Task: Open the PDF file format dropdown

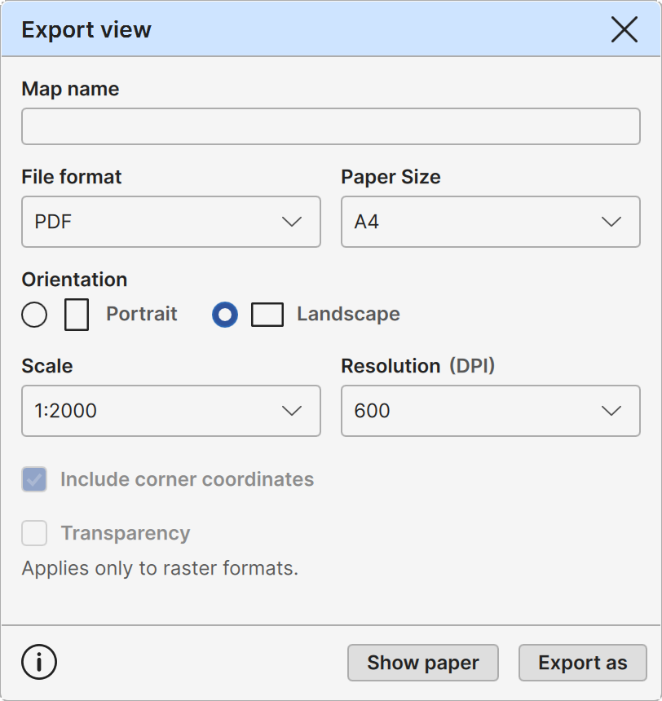Action: pyautogui.click(x=171, y=222)
